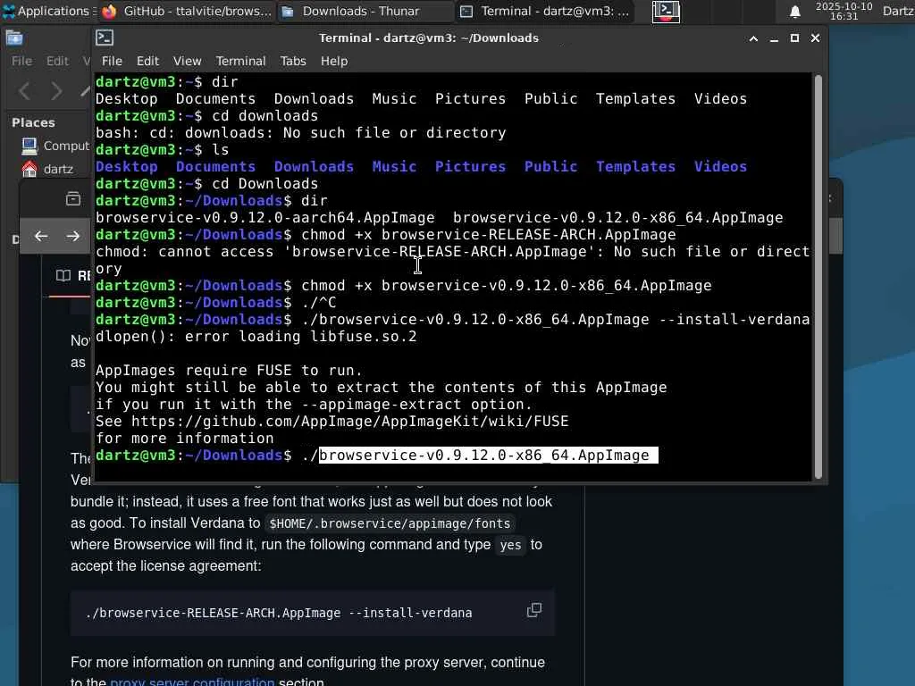The image size is (915, 686).
Task: Open Thunar Edit menu behind terminal
Action: pos(57,61)
